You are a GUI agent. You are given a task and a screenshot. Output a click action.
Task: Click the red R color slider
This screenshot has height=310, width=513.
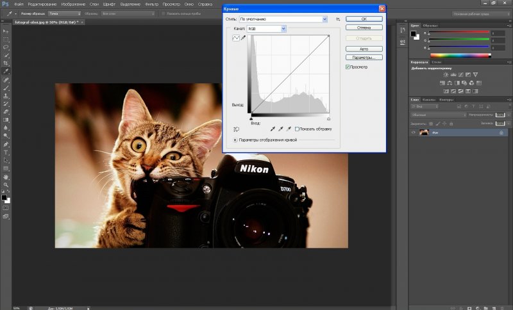click(458, 32)
